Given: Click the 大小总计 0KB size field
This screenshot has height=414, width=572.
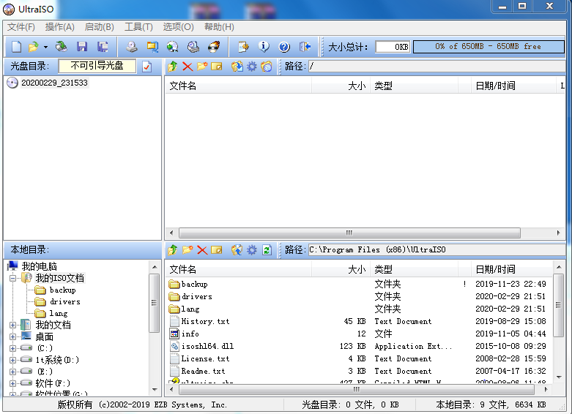Looking at the screenshot, I should click(x=393, y=47).
